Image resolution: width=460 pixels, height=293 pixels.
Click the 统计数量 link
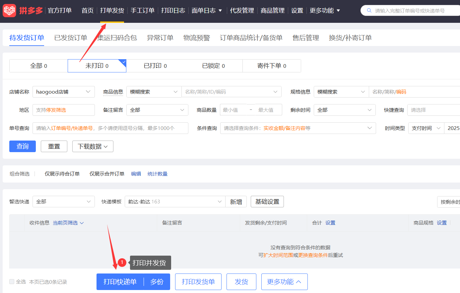pos(158,174)
